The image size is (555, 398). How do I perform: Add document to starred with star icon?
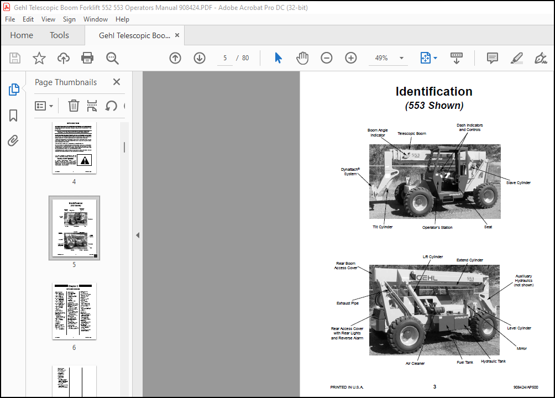39,57
